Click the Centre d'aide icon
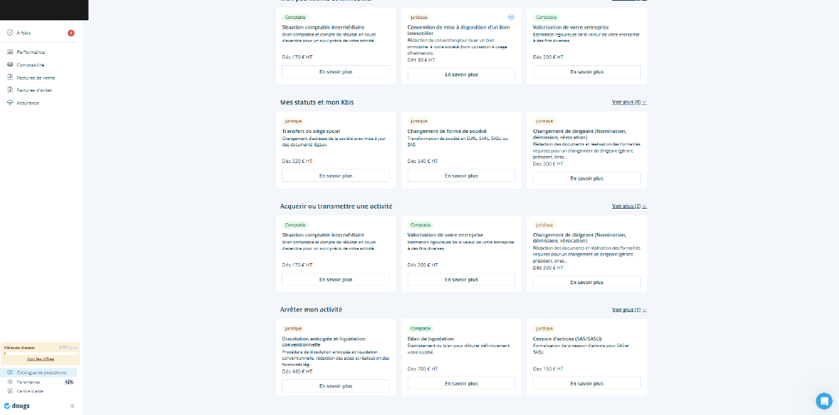 coord(10,391)
